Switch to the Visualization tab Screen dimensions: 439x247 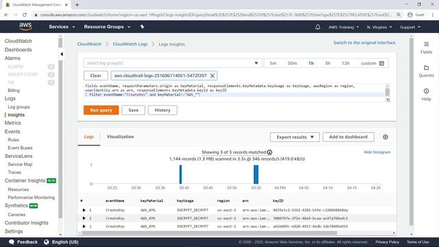click(x=121, y=137)
